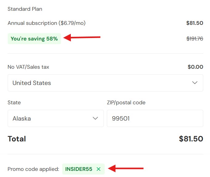Screen dimensions: 210x177
Task: Click the "You're saving 58%" badge
Action: 34,39
